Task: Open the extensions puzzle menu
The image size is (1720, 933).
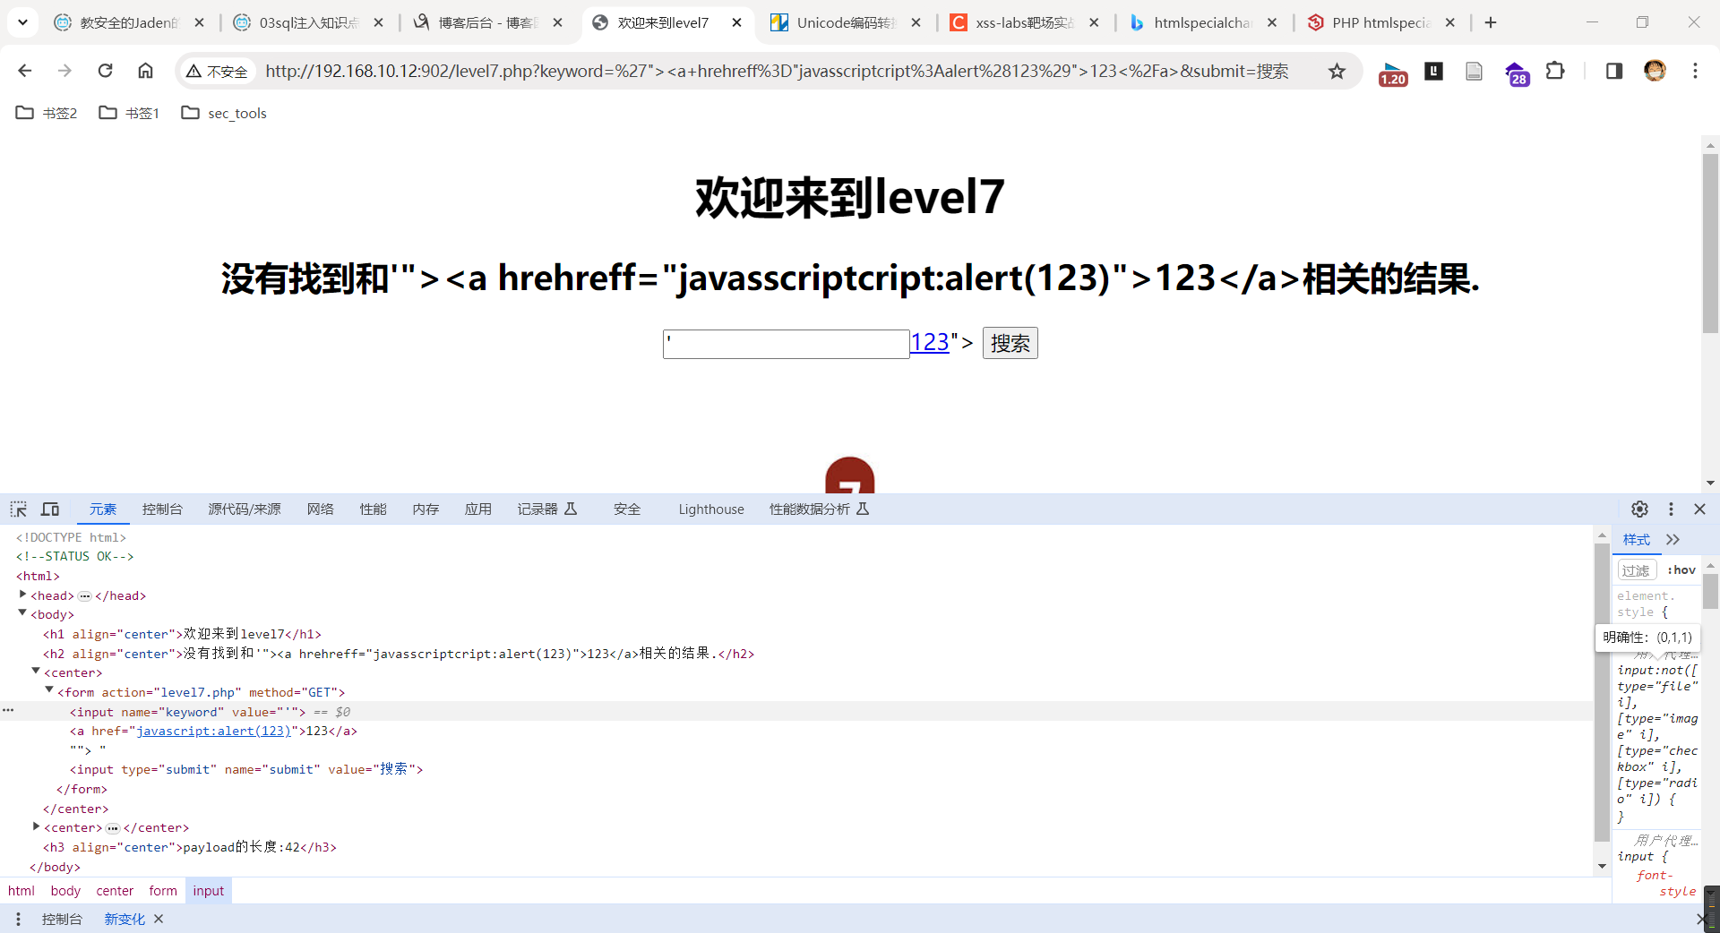Action: [x=1556, y=71]
